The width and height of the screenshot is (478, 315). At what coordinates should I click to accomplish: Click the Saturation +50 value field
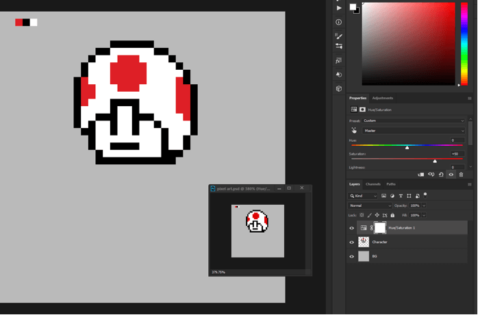pyautogui.click(x=457, y=154)
